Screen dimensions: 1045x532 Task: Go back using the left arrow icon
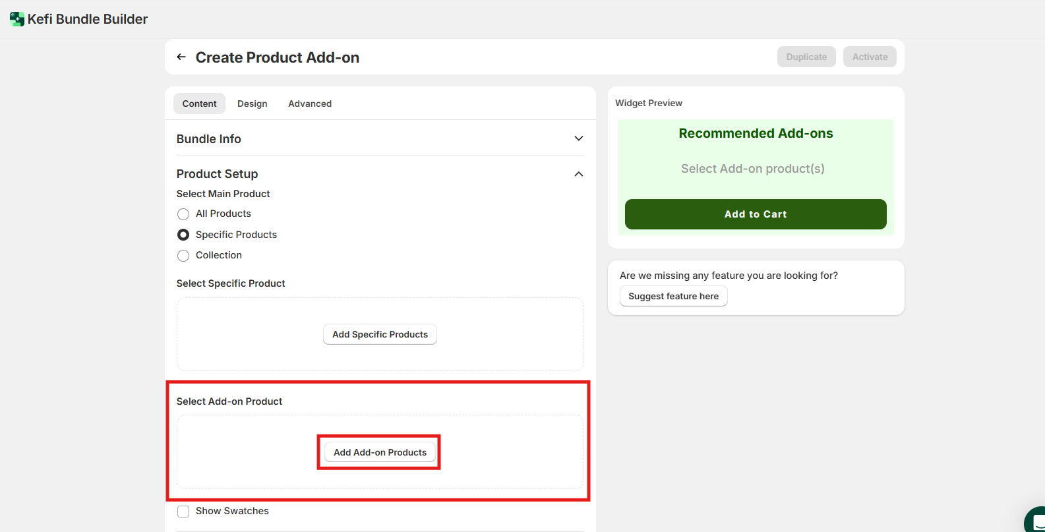click(181, 57)
